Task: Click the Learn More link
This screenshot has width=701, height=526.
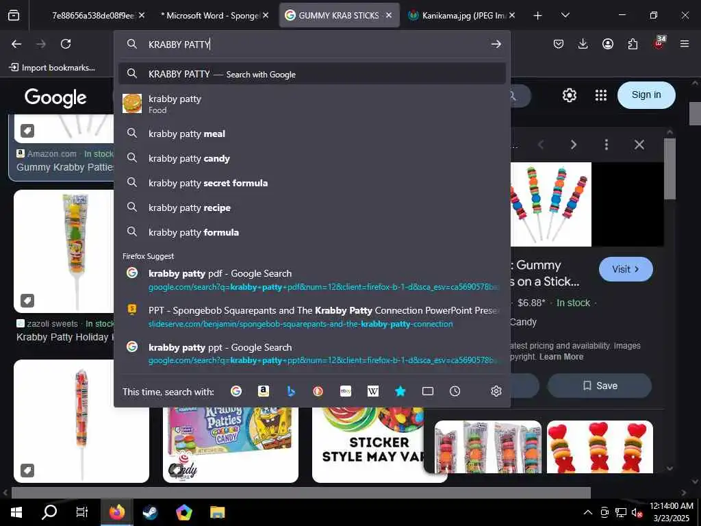Action: click(561, 356)
